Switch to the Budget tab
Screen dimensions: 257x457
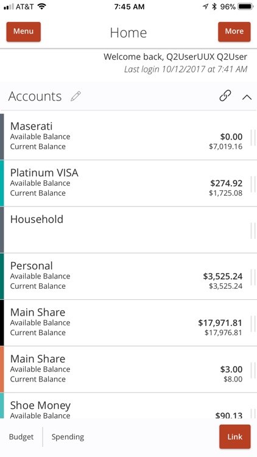tap(21, 437)
